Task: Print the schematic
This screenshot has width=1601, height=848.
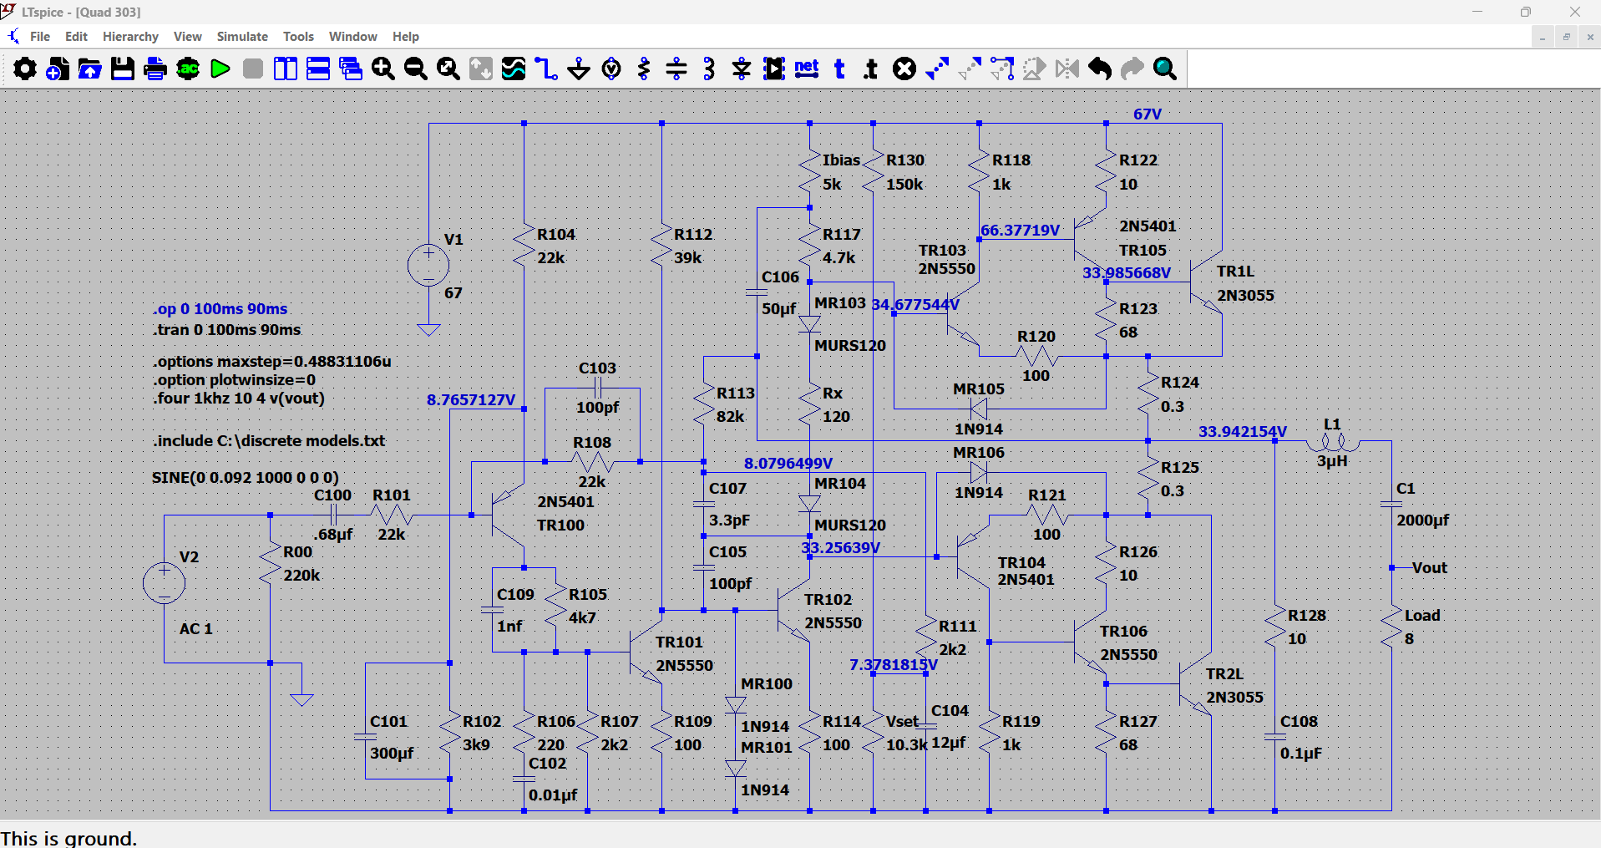Action: pos(155,69)
